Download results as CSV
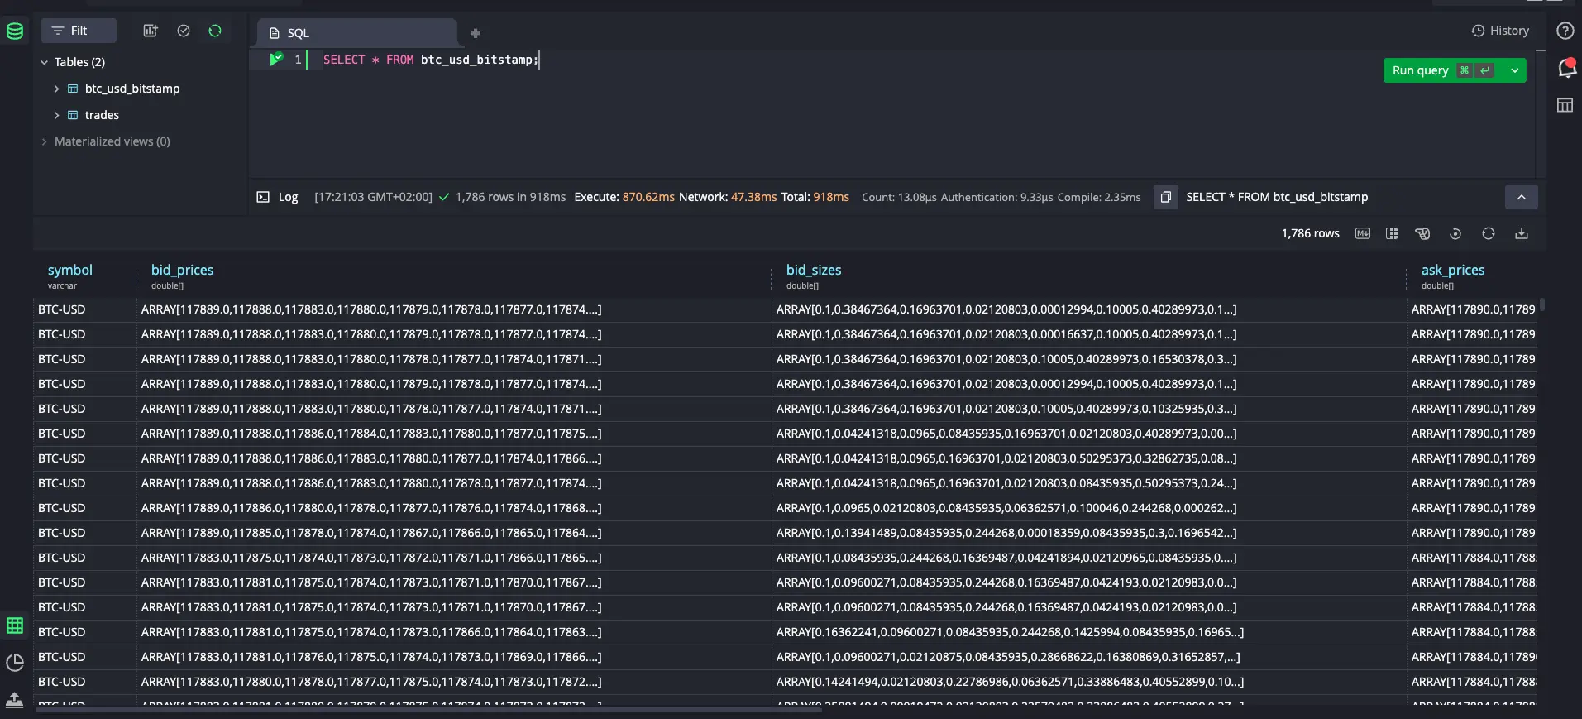 pos(1522,233)
